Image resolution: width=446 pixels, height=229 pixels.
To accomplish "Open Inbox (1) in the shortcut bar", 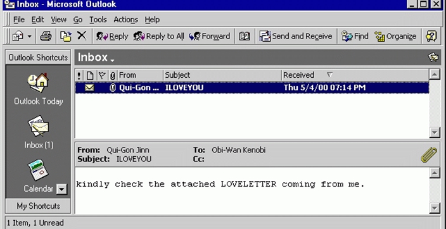I will (x=39, y=133).
